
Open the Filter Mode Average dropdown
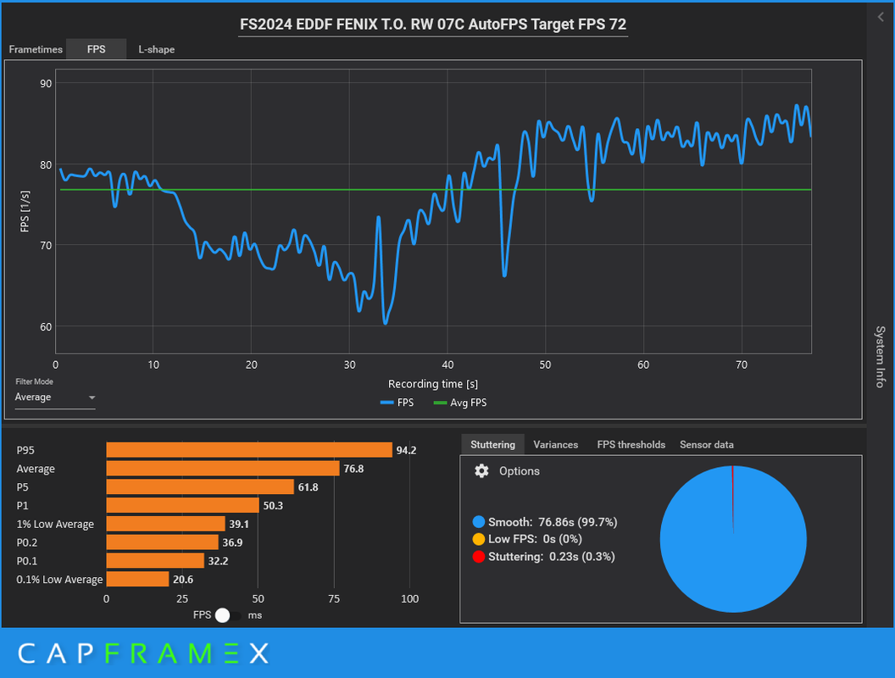pyautogui.click(x=55, y=397)
